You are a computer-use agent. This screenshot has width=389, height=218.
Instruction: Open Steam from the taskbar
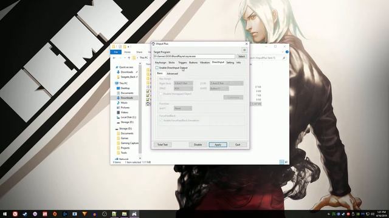pyautogui.click(x=25, y=214)
